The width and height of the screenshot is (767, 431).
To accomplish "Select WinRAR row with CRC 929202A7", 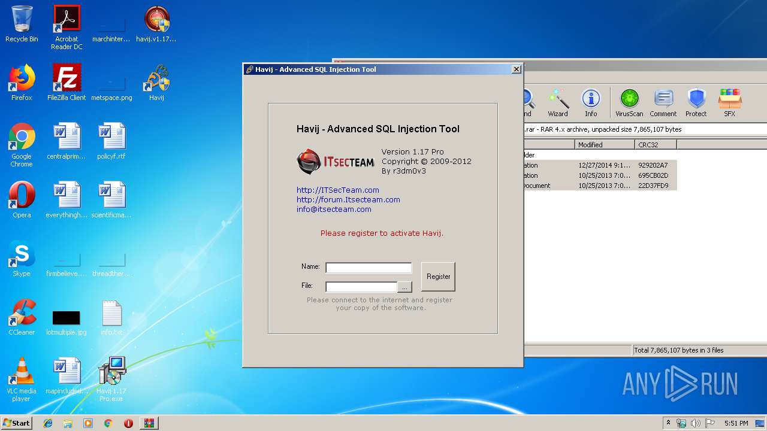I will point(600,165).
